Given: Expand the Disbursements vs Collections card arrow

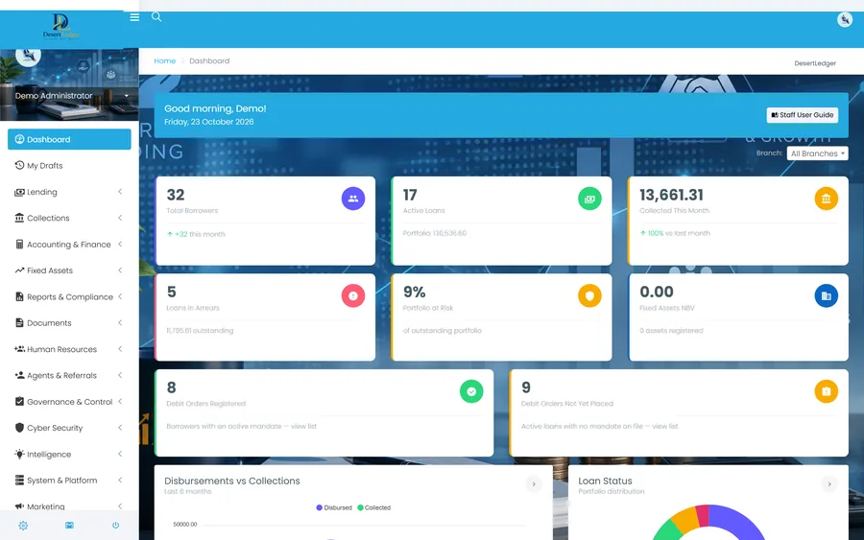Looking at the screenshot, I should [x=534, y=484].
